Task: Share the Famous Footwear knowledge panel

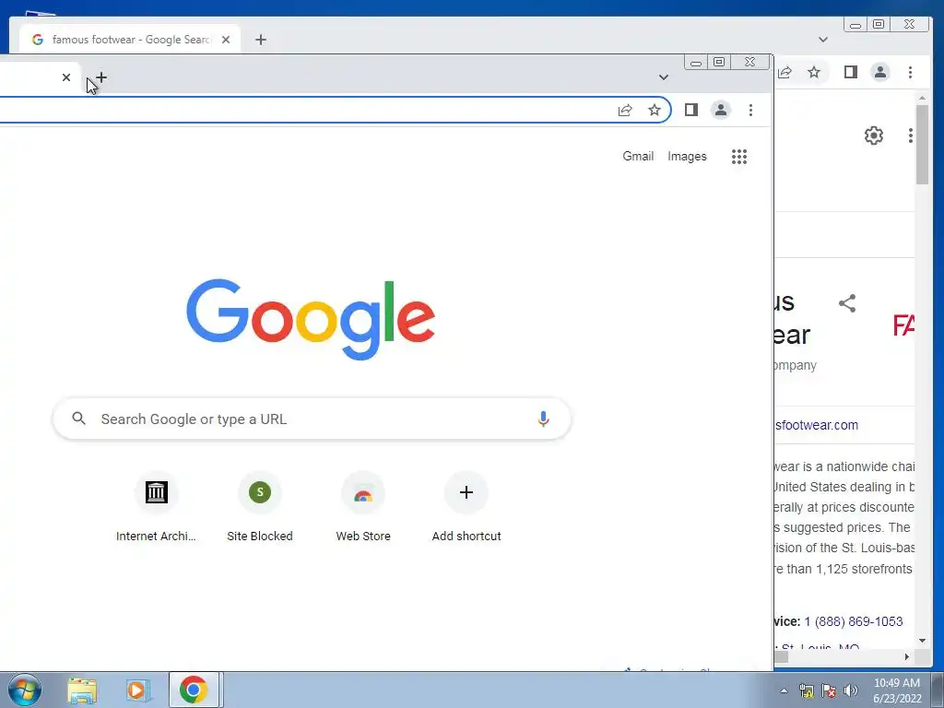Action: [x=847, y=303]
